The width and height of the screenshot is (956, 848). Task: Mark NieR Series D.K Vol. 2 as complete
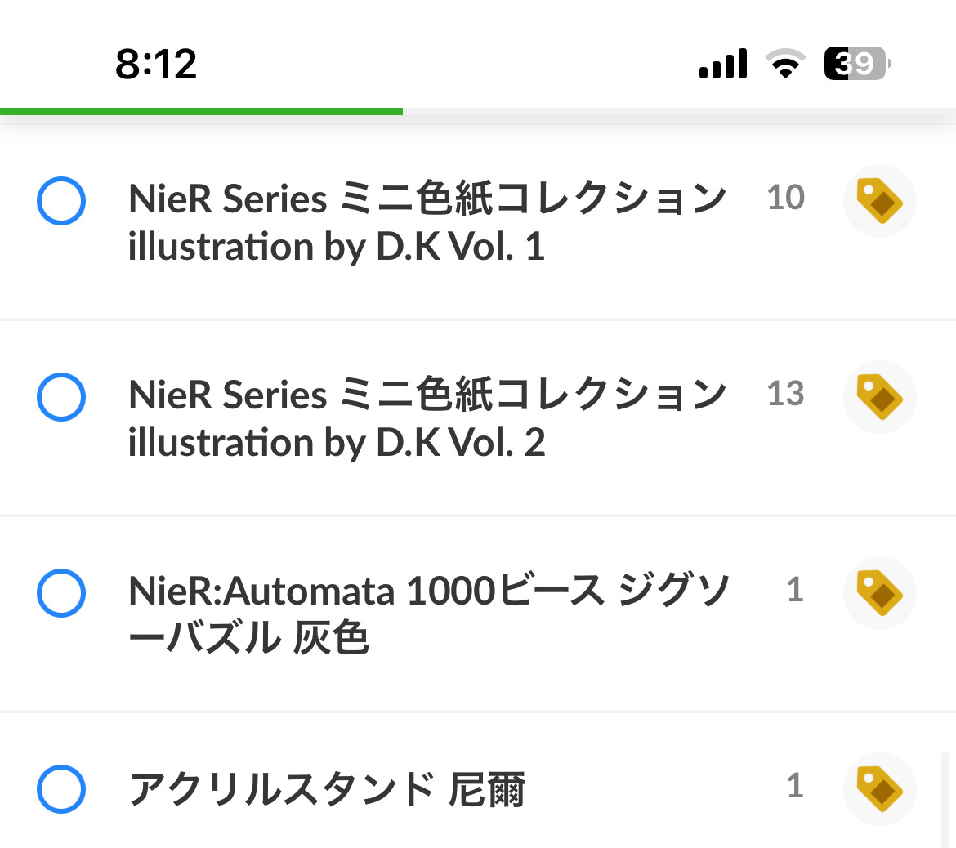pos(61,397)
